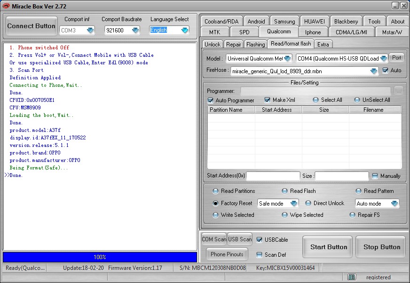Select the Direct Unlock option
The width and height of the screenshot is (410, 283).
click(308, 203)
